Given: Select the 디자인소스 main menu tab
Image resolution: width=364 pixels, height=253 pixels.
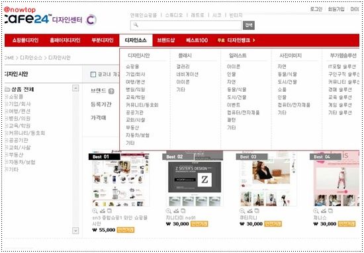Looking at the screenshot, I should [136, 40].
